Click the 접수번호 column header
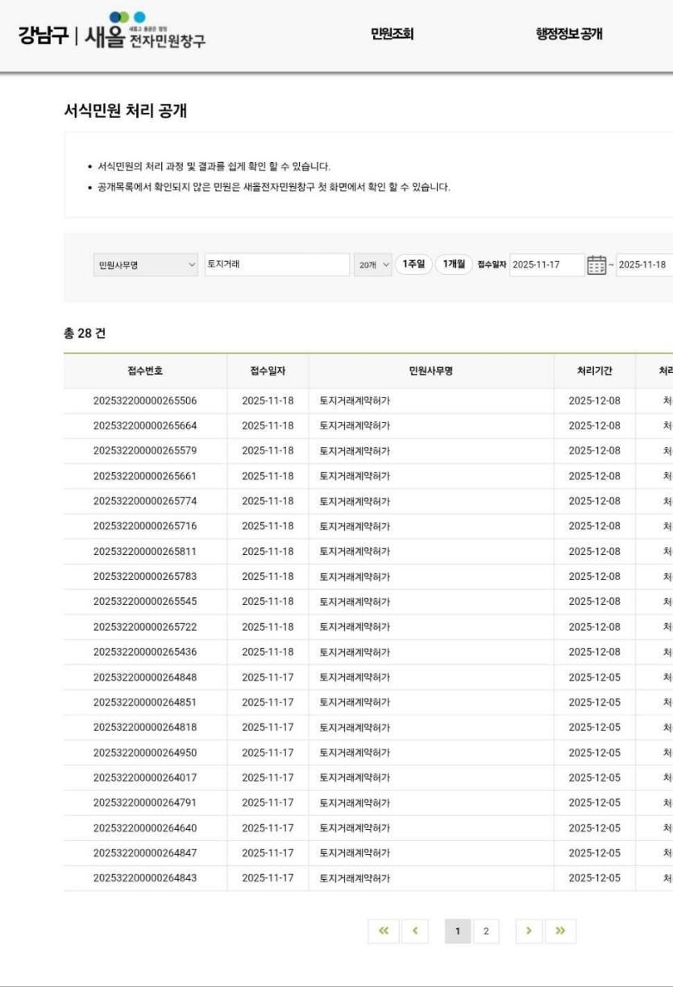The image size is (673, 987). pos(145,371)
